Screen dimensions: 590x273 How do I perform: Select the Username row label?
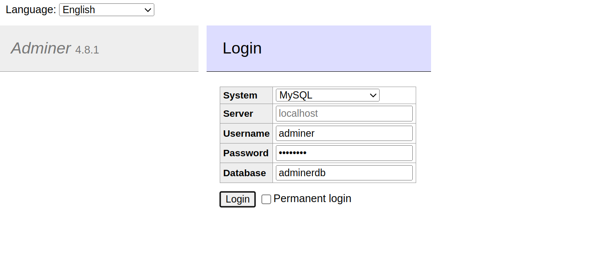(x=246, y=134)
